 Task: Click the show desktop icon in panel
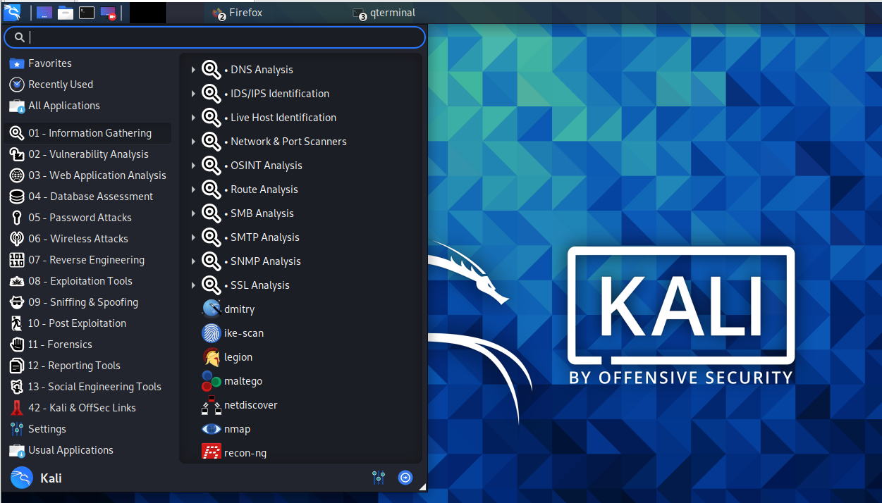click(44, 12)
